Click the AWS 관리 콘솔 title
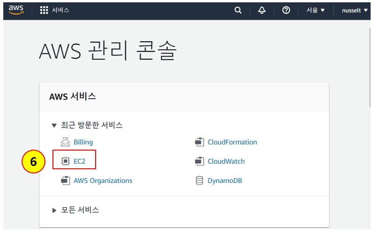This screenshot has width=372, height=231. click(x=108, y=51)
